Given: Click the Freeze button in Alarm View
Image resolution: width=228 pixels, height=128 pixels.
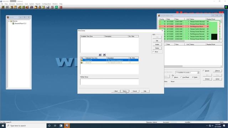Looking at the screenshot, I should [207, 79].
